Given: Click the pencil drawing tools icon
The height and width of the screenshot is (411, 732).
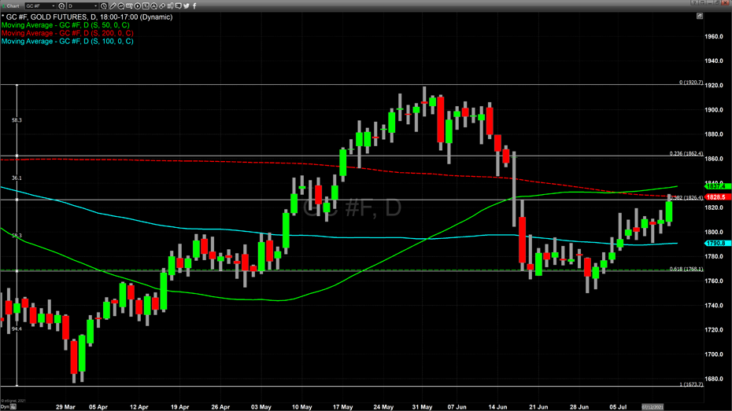Looking at the screenshot, I should pyautogui.click(x=113, y=6).
